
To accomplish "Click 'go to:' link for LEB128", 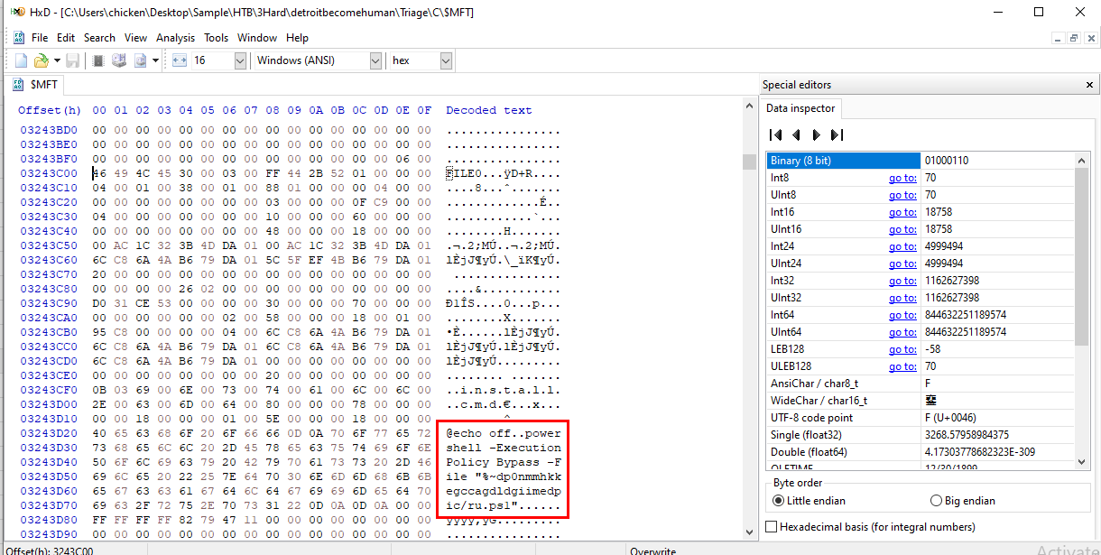I will point(902,349).
